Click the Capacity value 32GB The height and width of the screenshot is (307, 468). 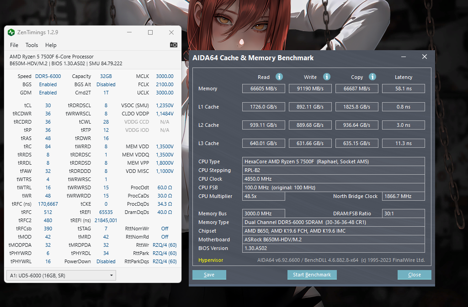pos(106,76)
